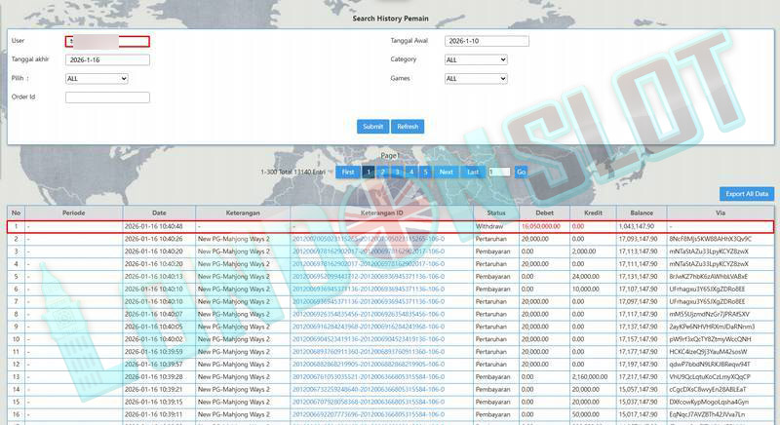Jump to page 5 in pagination
Viewport: 780px width, 425px height.
(425, 172)
